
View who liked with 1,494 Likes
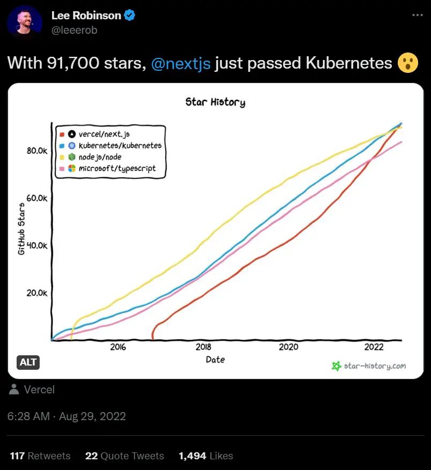point(206,456)
